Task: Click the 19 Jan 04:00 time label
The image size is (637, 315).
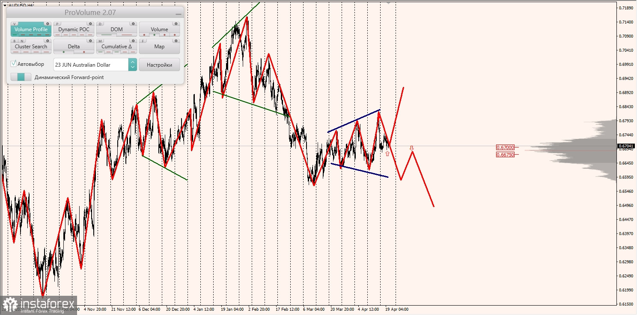Action: (x=234, y=309)
